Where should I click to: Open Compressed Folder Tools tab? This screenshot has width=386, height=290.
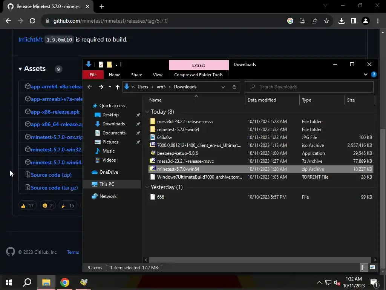click(198, 75)
